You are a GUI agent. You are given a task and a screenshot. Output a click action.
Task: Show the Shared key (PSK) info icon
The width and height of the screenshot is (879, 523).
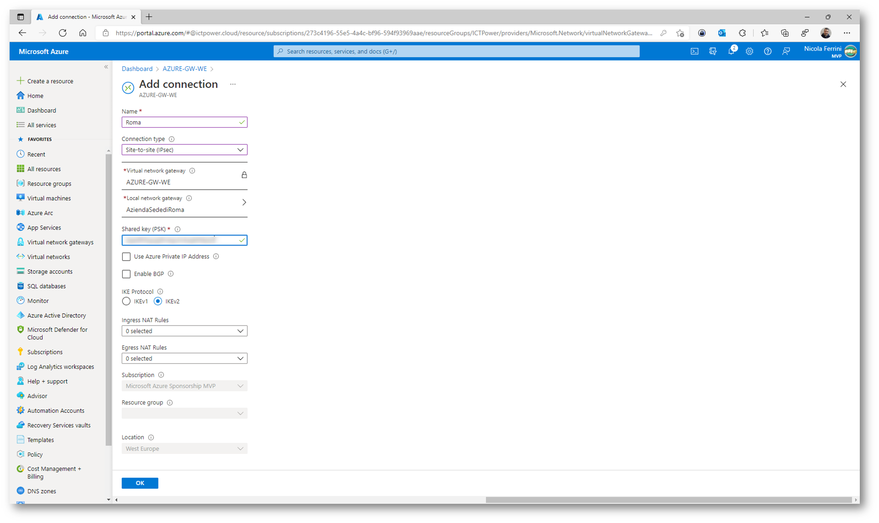pos(177,229)
